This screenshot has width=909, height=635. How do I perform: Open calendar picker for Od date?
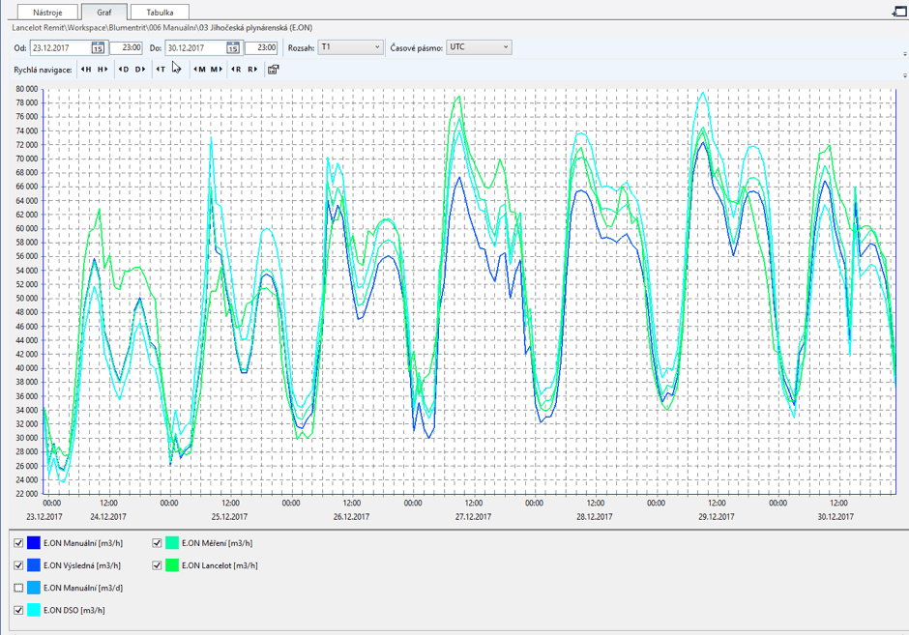pyautogui.click(x=98, y=47)
